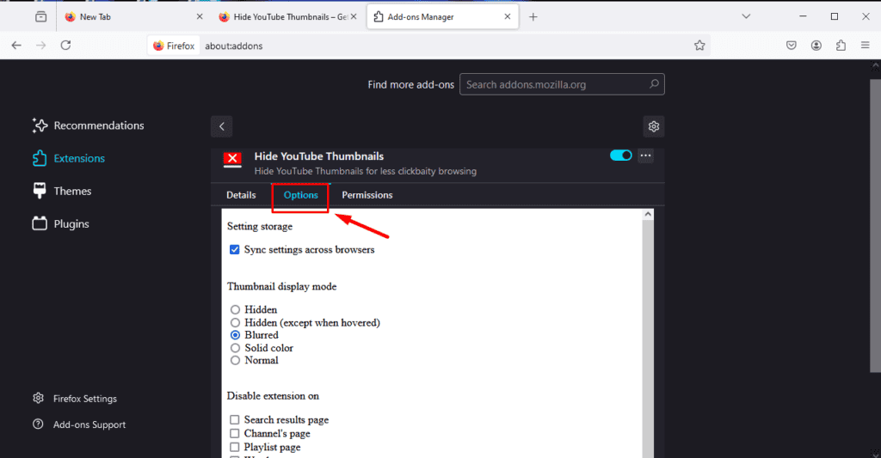881x458 pixels.
Task: Click the Disable extension on heading
Action: point(273,396)
